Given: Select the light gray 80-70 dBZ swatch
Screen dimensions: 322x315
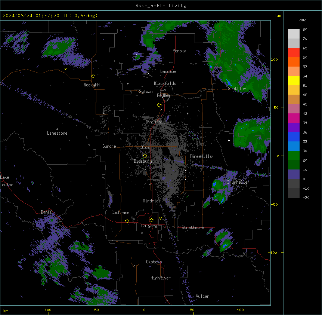Looking at the screenshot, I should (294, 34).
